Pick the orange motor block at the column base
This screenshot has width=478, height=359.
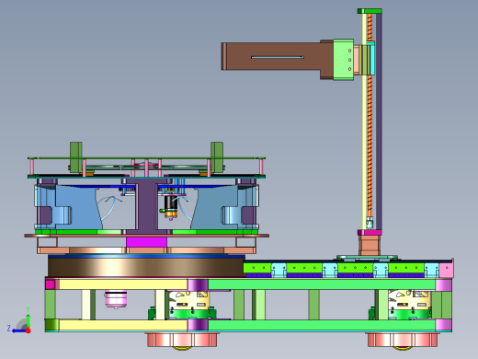pyautogui.click(x=370, y=246)
